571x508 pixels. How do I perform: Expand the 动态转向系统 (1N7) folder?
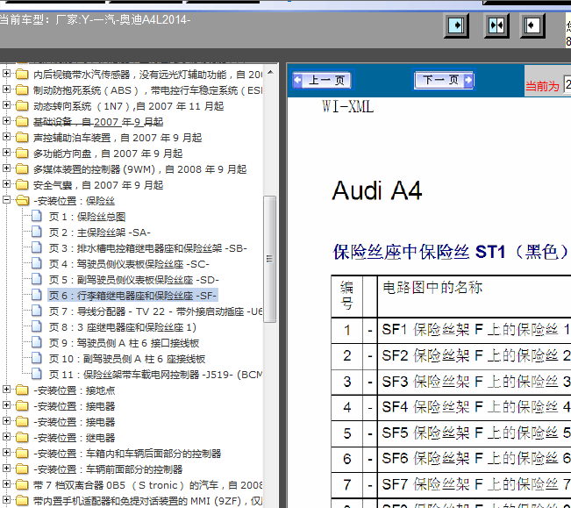6,105
